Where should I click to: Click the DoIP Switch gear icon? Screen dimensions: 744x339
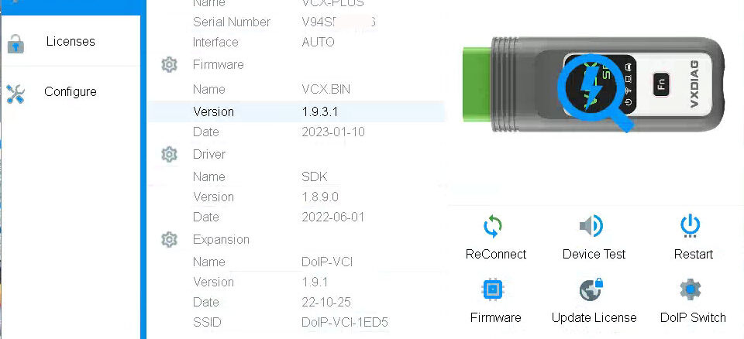[x=690, y=290]
